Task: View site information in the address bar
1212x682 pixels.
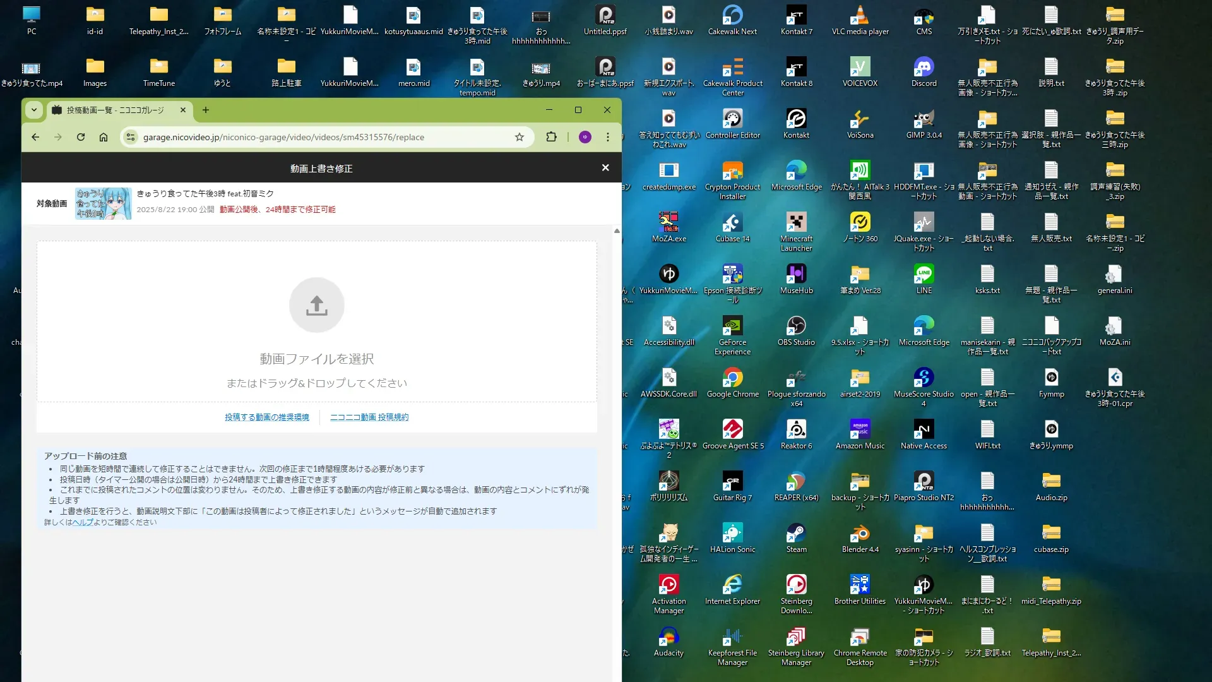Action: [130, 137]
